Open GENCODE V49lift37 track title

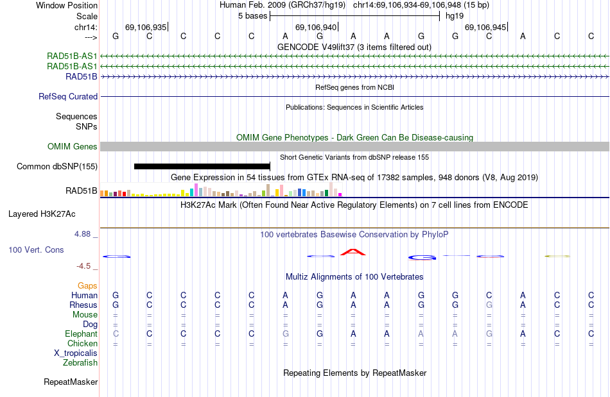click(354, 47)
